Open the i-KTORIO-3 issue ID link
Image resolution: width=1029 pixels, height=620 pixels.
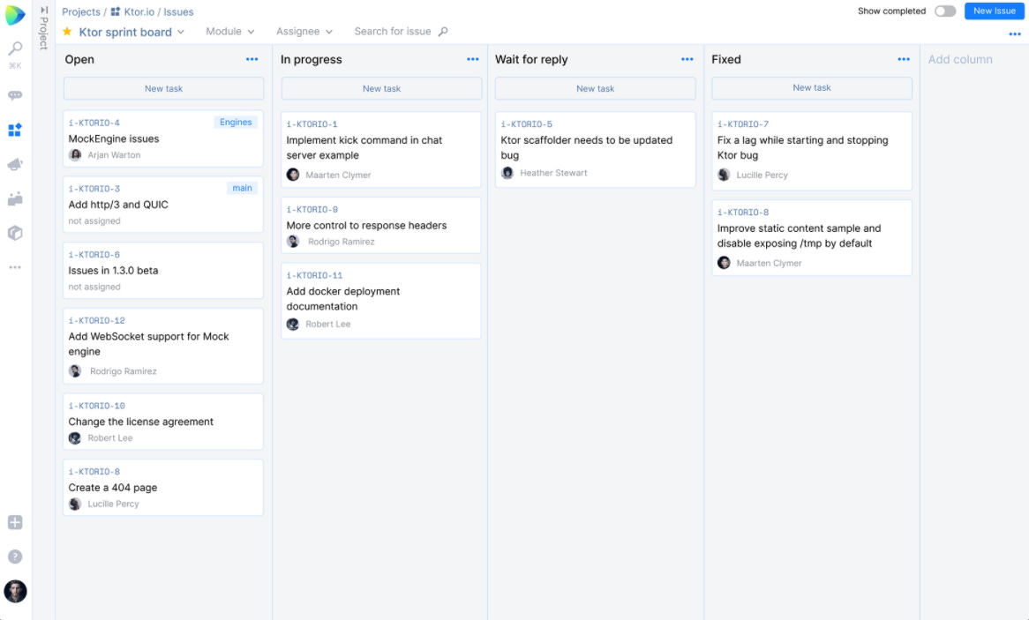pos(94,189)
